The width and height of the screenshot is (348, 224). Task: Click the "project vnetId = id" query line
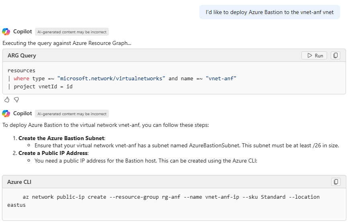pos(43,86)
